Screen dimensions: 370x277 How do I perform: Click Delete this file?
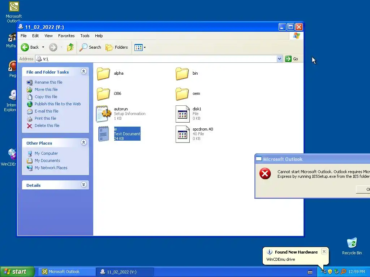[47, 126]
